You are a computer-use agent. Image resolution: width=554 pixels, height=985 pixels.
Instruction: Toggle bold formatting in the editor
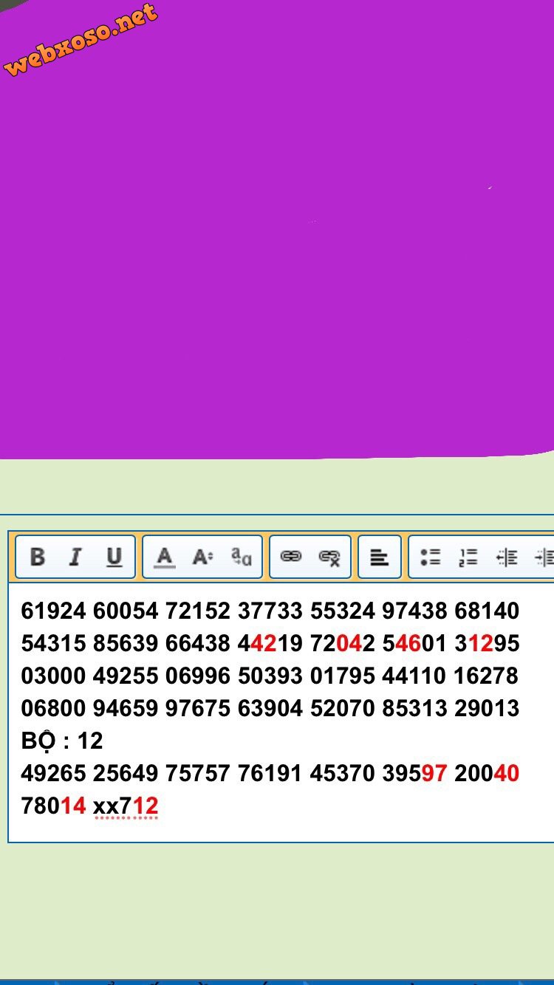[37, 557]
